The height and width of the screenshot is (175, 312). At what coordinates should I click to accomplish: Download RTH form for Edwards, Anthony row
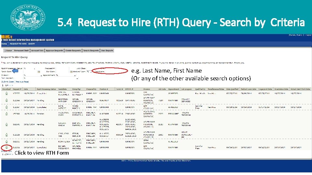(6, 100)
